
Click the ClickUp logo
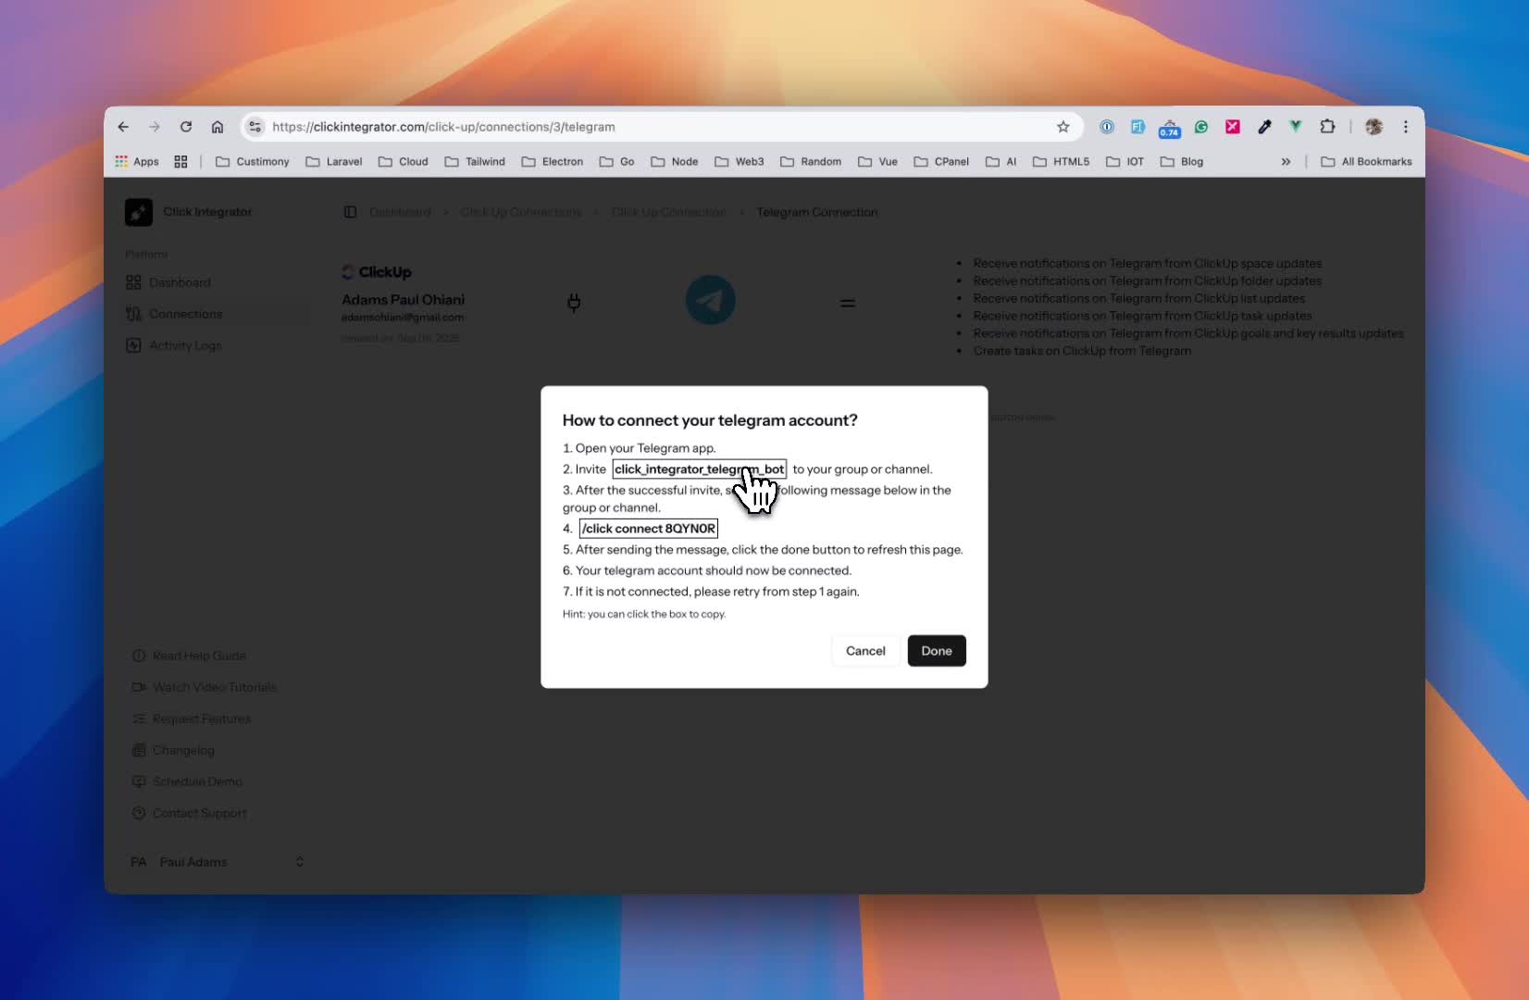click(377, 272)
